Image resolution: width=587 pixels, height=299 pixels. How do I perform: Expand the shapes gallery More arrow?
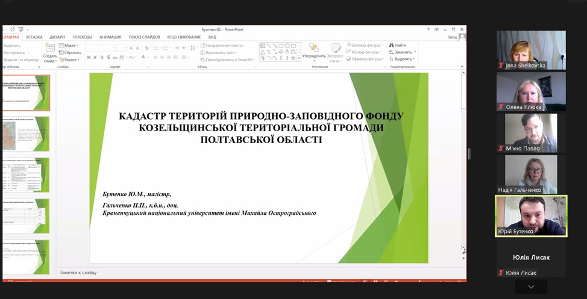[299, 58]
